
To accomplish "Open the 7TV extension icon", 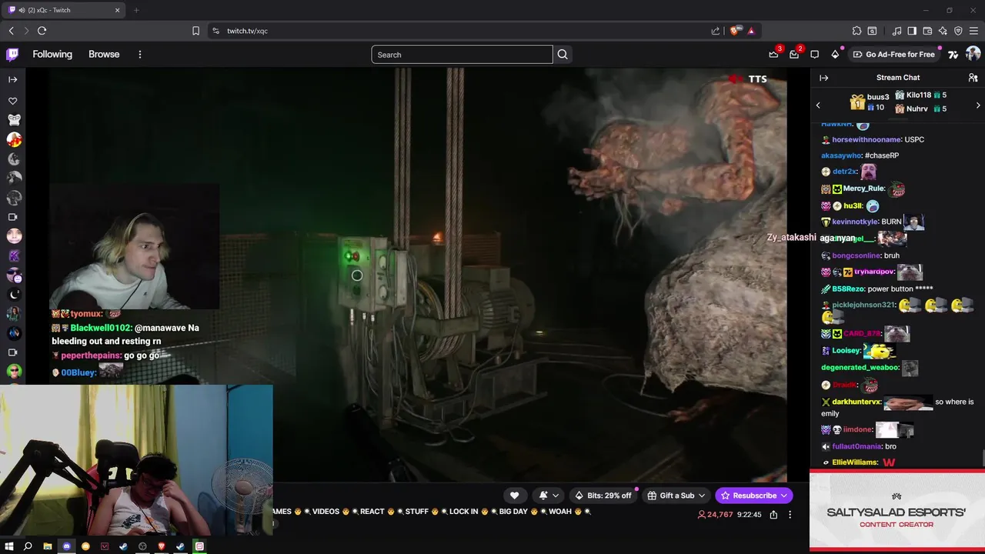I will click(x=953, y=55).
